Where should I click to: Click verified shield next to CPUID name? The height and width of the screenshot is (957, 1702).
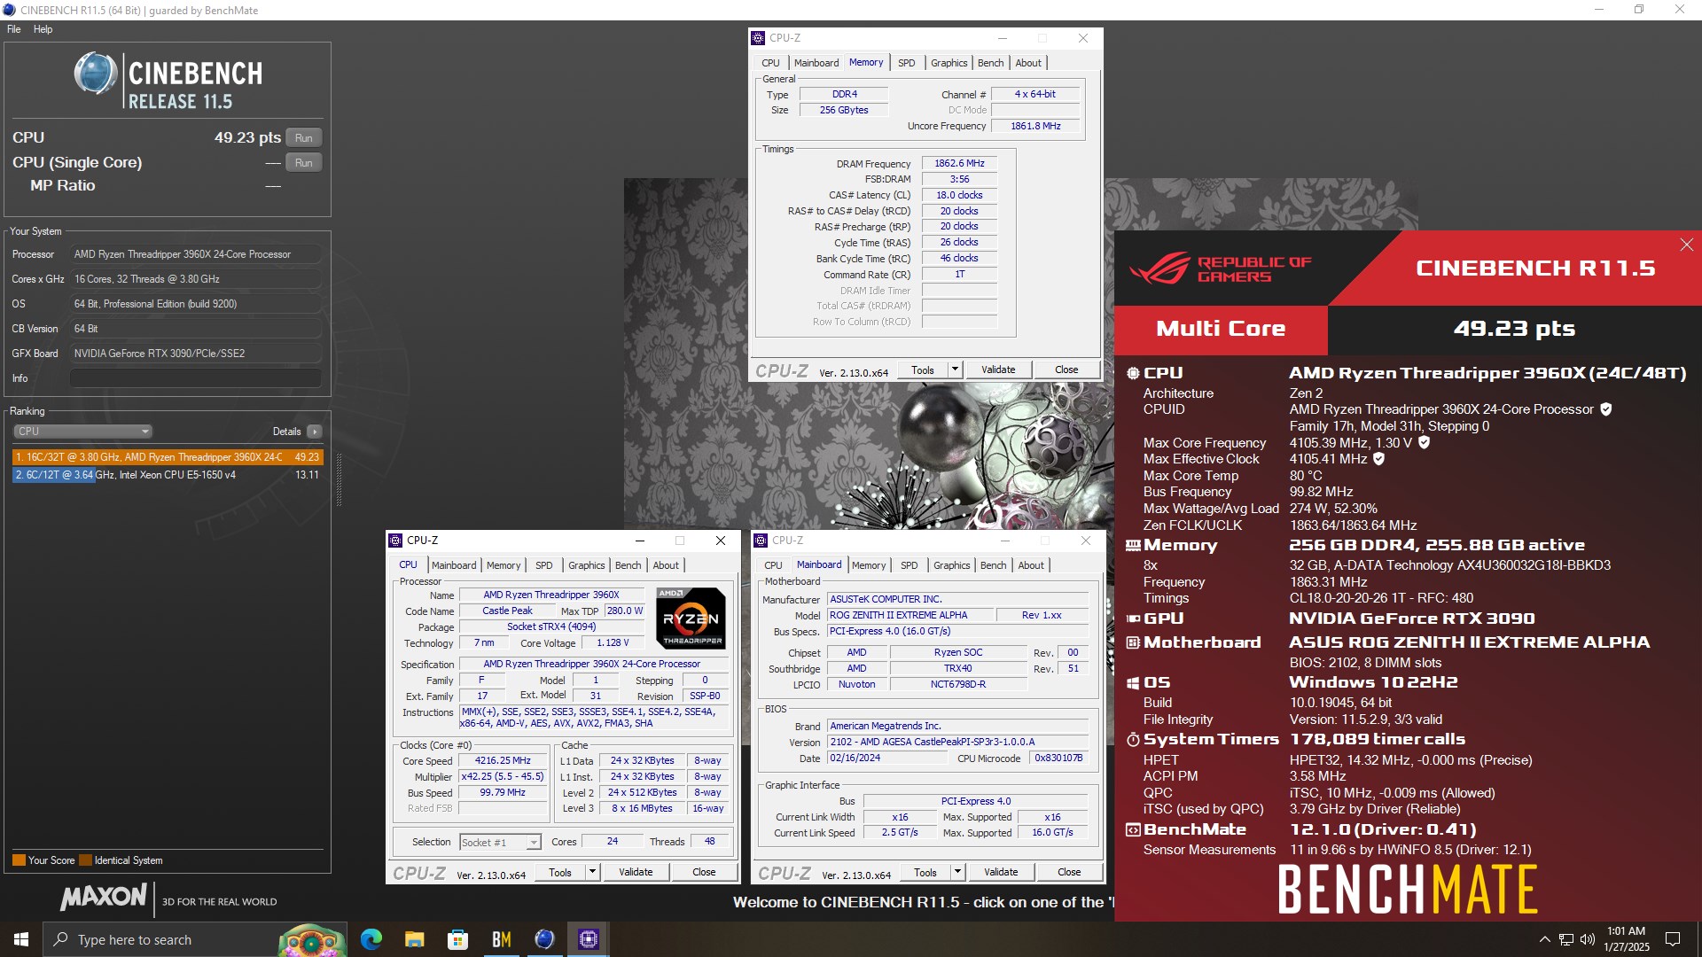point(1606,409)
